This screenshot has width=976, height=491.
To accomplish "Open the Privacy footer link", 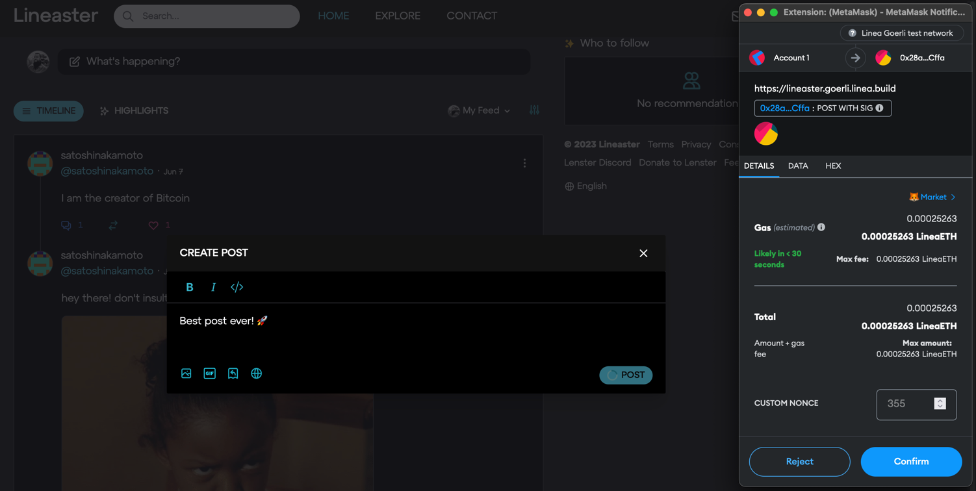I will pos(696,144).
